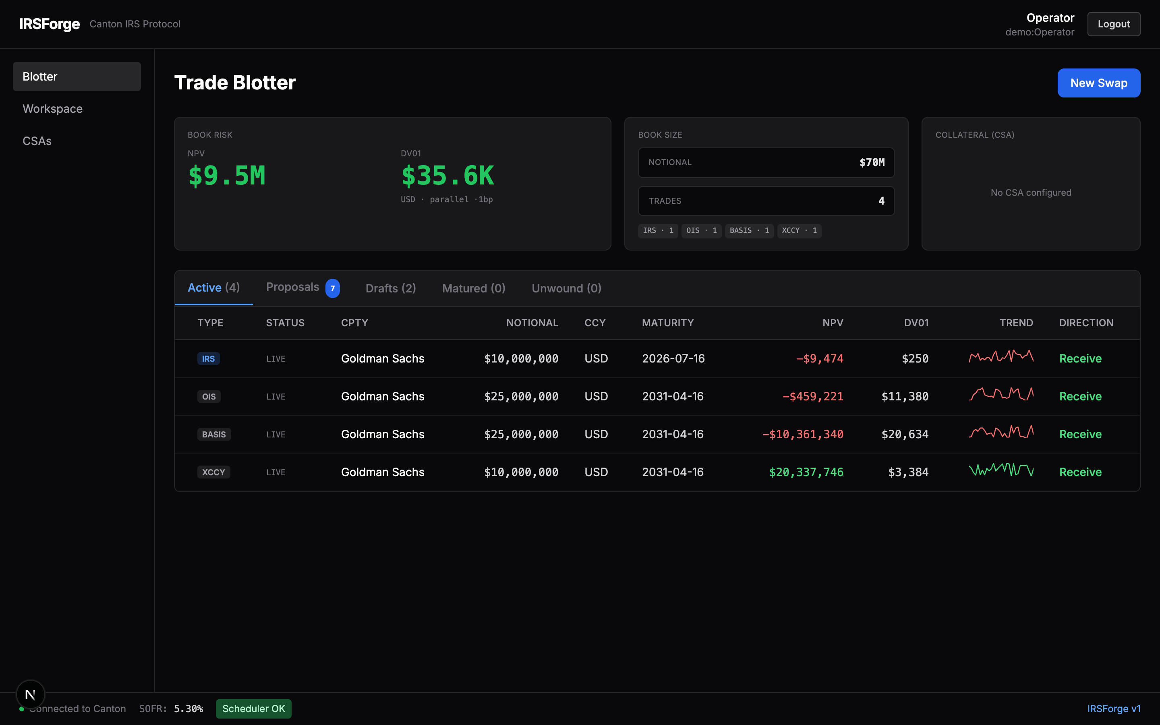Click the Proposals notification badge showing 7
The height and width of the screenshot is (725, 1160).
coord(333,288)
